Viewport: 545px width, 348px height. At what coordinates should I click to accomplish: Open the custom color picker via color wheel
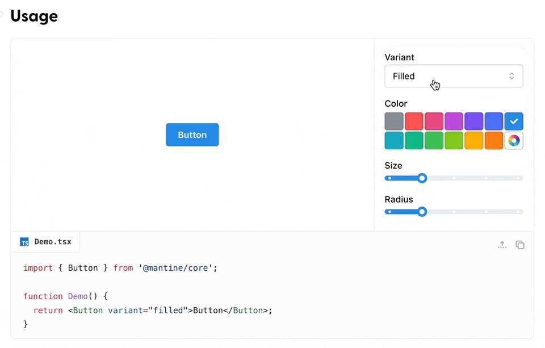tap(514, 140)
